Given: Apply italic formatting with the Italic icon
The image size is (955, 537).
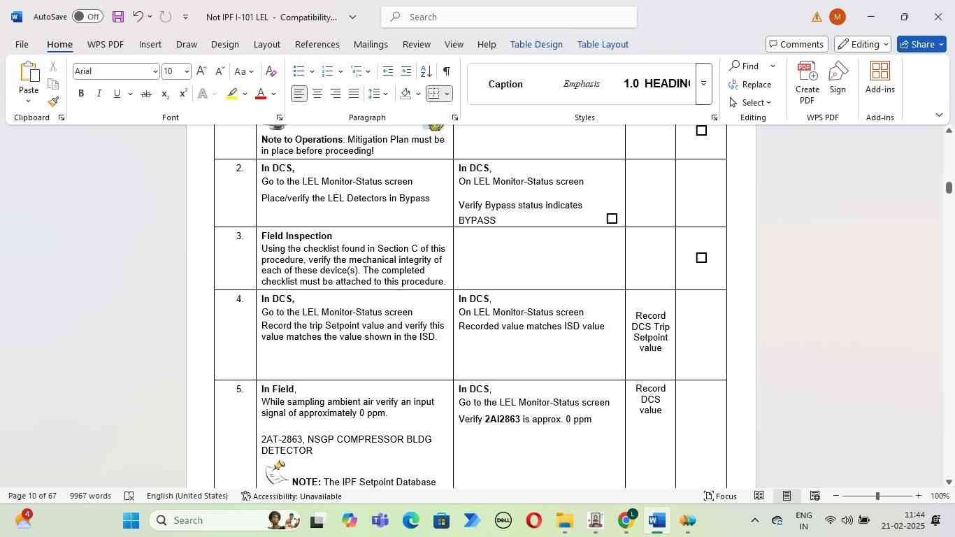Looking at the screenshot, I should (x=99, y=94).
